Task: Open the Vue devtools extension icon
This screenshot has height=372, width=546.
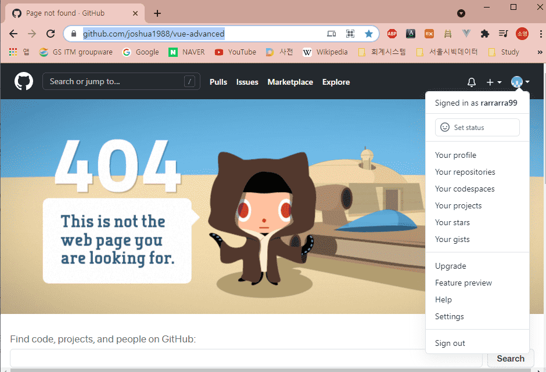Action: pos(466,34)
